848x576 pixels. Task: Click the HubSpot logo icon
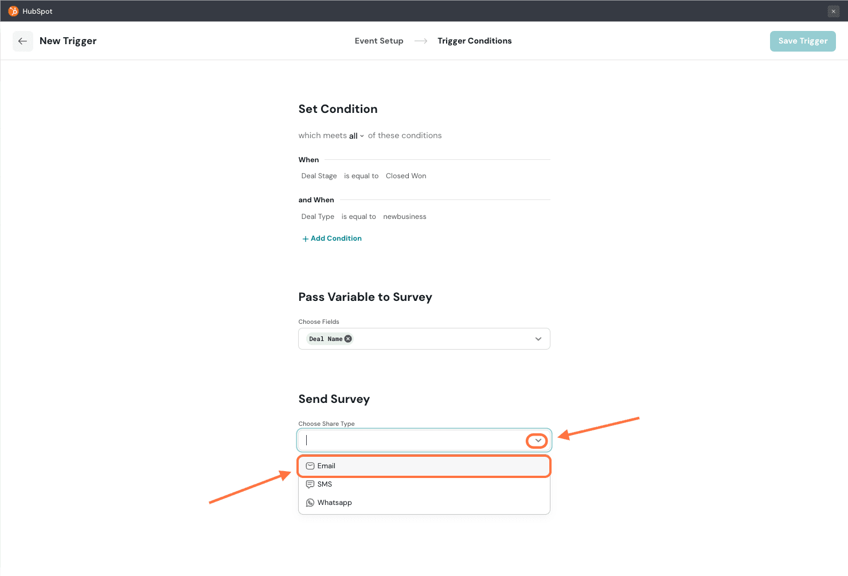[x=13, y=11]
